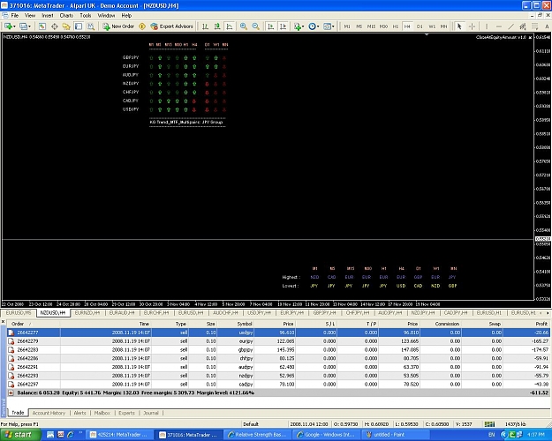552x441 pixels.
Task: Select the usdjpy order row 26642277
Action: coord(277,333)
